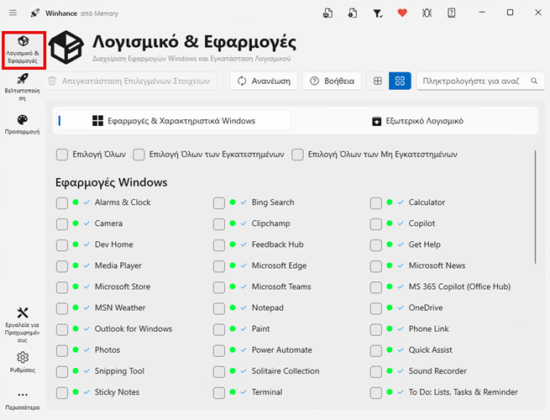Expand Περισσότερα ellipsis in the sidebar
The image size is (550, 420).
pos(23,399)
